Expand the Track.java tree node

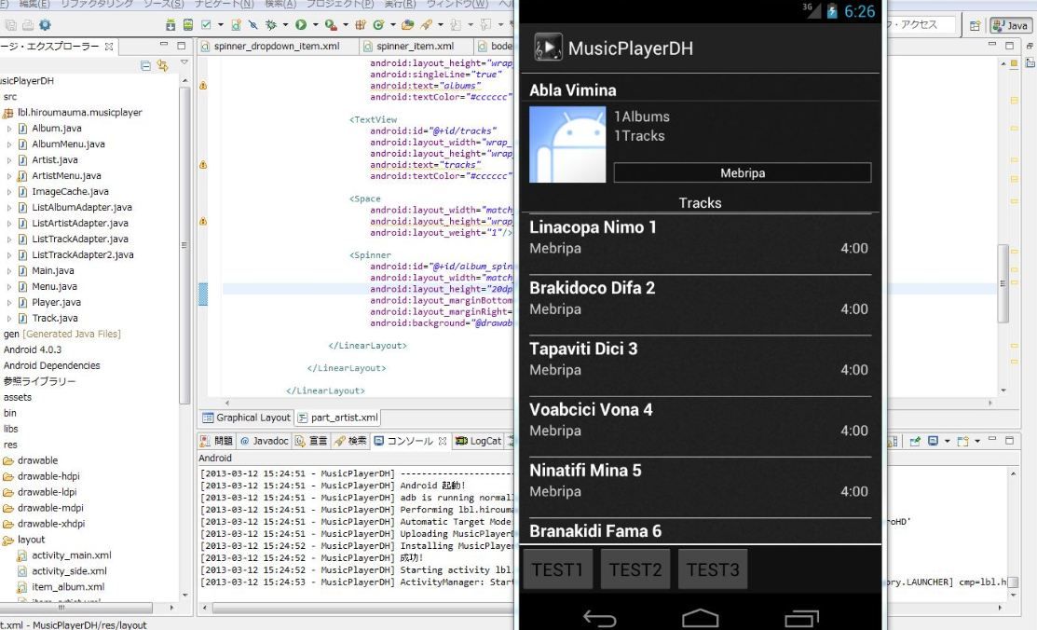coord(9,319)
